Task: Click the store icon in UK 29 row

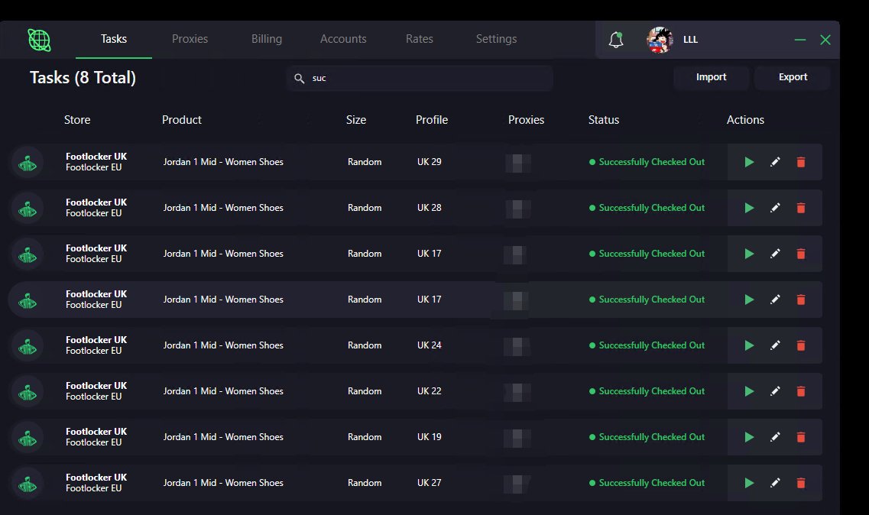Action: (28, 163)
